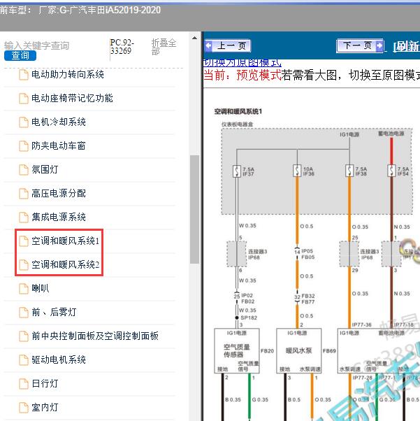Viewport: 420px width, 421px height.
Task: Open 电动座椅带记忆功能 entry
Action: [x=72, y=99]
